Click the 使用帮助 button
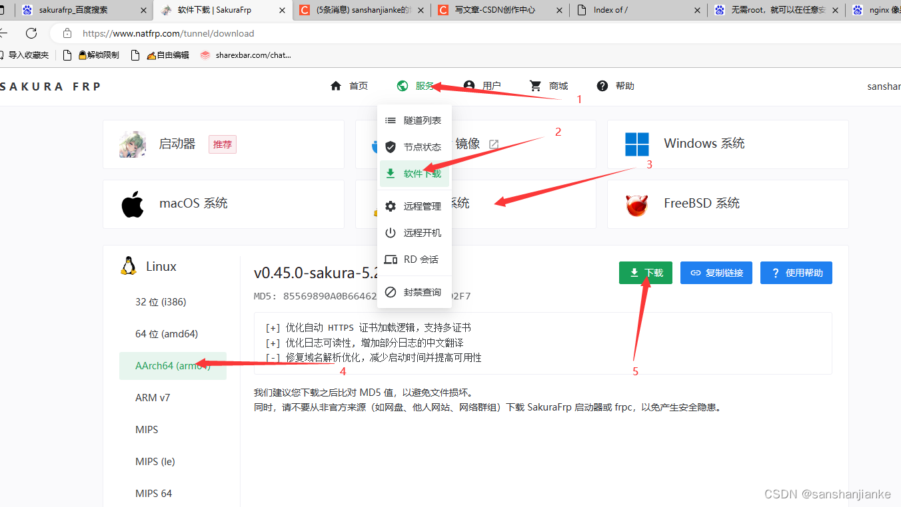The image size is (901, 507). (796, 273)
